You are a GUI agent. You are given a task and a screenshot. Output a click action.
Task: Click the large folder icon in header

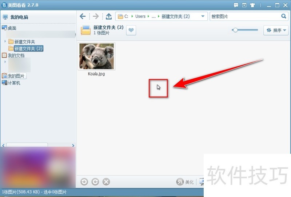85,30
